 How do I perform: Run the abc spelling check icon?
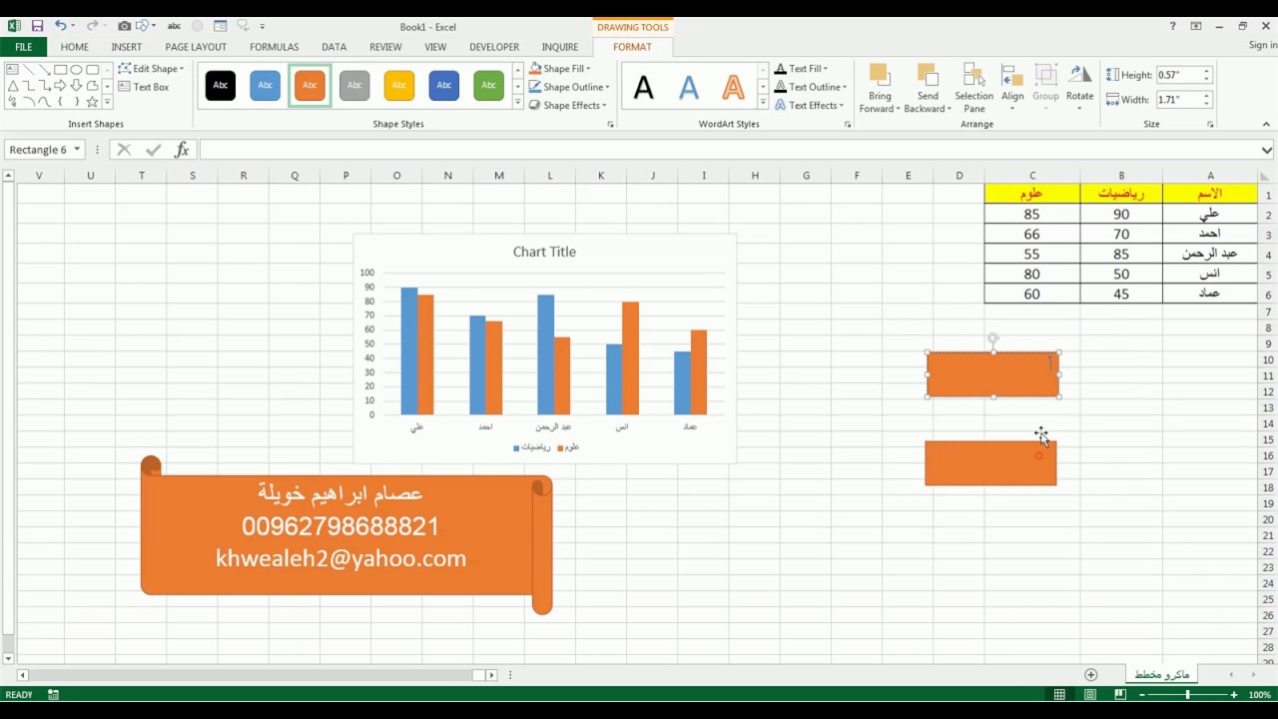[174, 26]
